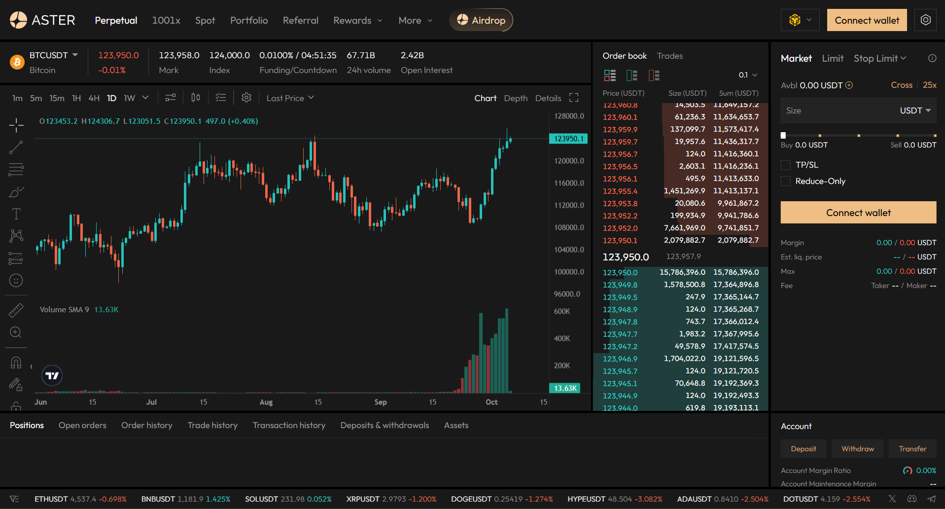
Task: Click the Airdrop button
Action: [481, 20]
